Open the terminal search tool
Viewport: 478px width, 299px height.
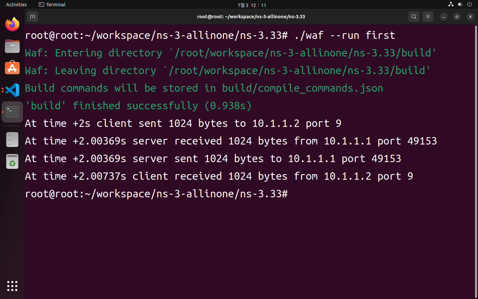click(414, 17)
